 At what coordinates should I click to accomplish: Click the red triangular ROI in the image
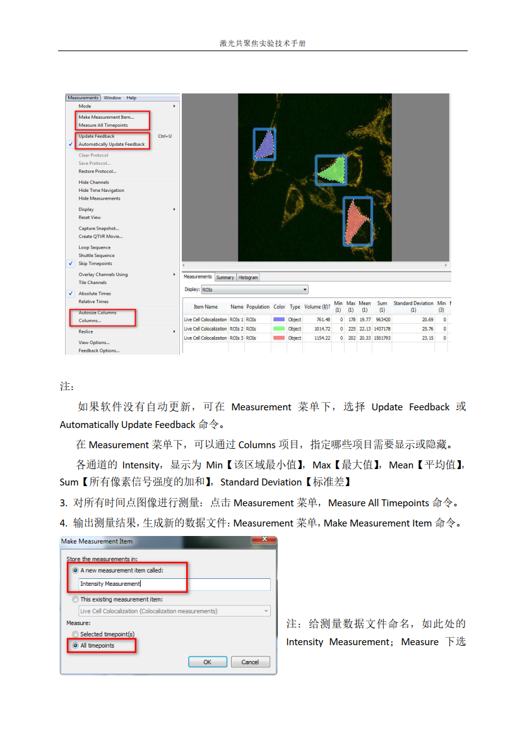357,221
